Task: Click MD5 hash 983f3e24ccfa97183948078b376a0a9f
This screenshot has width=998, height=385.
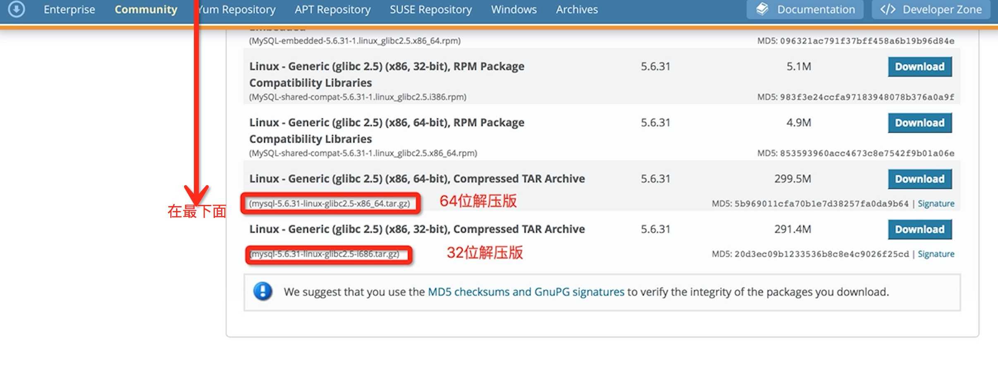Action: (x=867, y=97)
